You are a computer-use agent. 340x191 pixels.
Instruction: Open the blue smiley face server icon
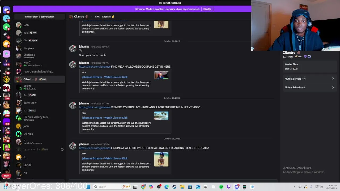(6, 18)
